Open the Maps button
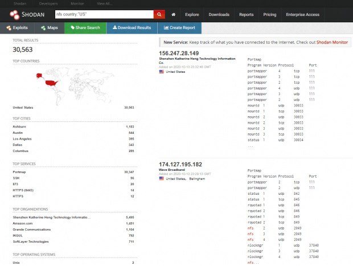This screenshot has height=266, width=353. click(50, 28)
